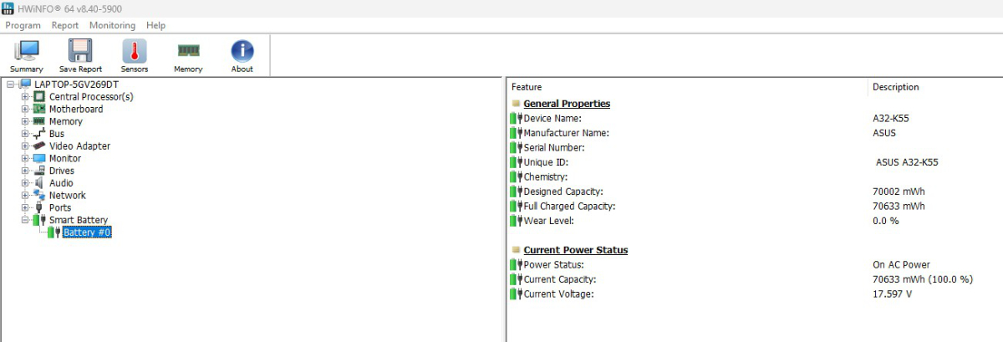Expand the Motherboard tree node

coord(25,110)
